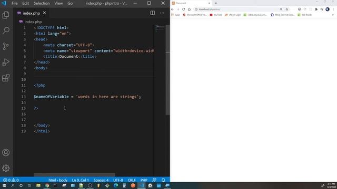The image size is (337, 189).
Task: Open the Apps bookmark shortcut
Action: 175,15
